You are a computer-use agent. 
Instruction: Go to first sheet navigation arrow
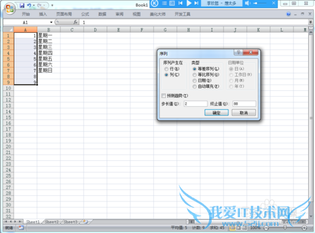click(x=6, y=222)
